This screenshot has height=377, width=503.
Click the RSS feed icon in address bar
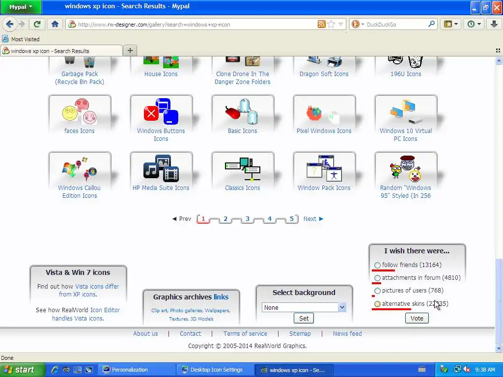[x=321, y=25]
